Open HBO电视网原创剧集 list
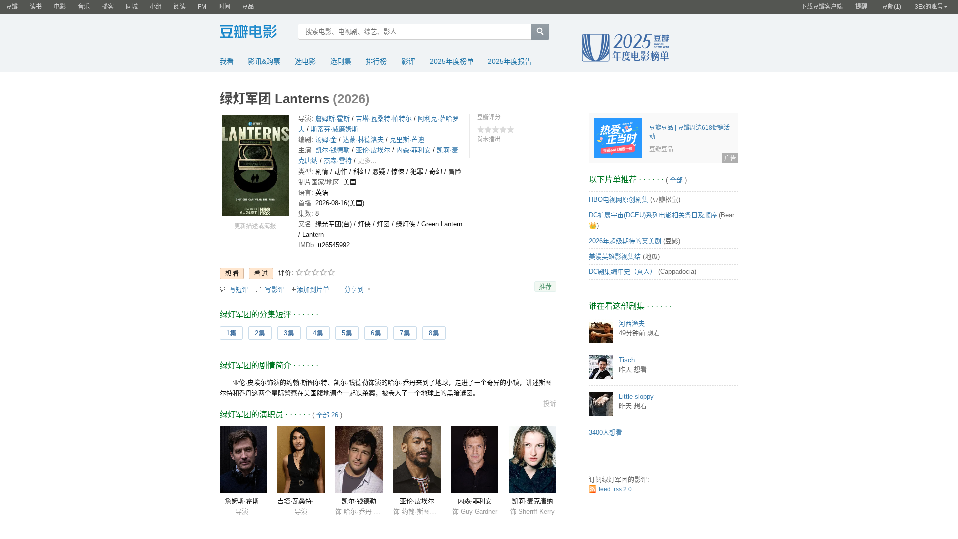The width and height of the screenshot is (958, 539). coord(618,200)
